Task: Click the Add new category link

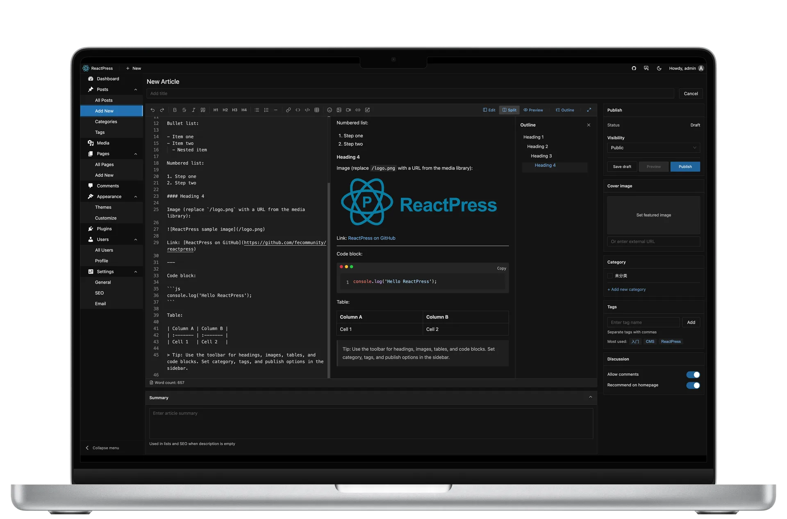Action: tap(626, 290)
